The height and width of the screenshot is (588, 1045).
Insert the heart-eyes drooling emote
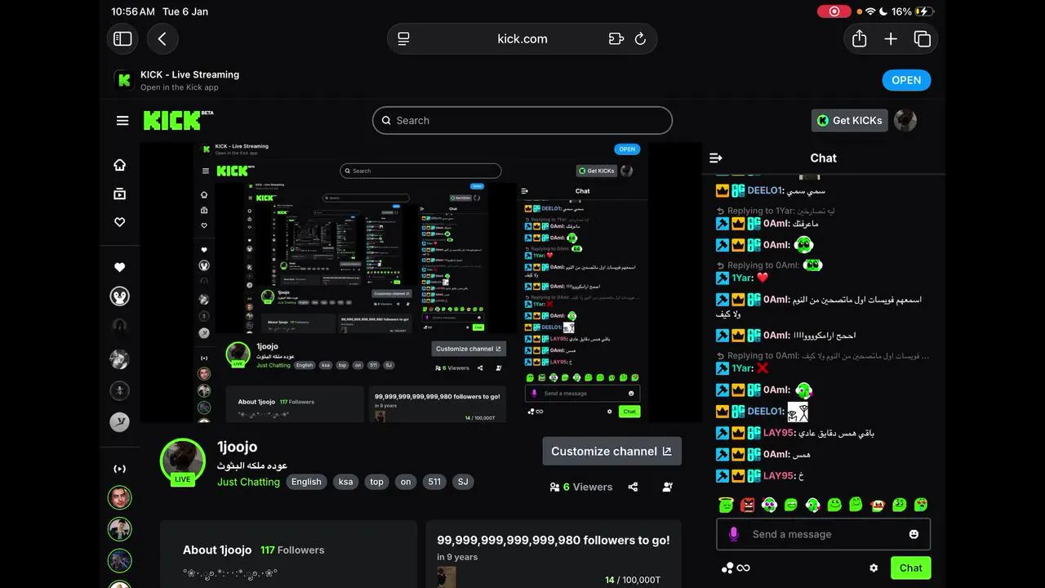point(921,505)
